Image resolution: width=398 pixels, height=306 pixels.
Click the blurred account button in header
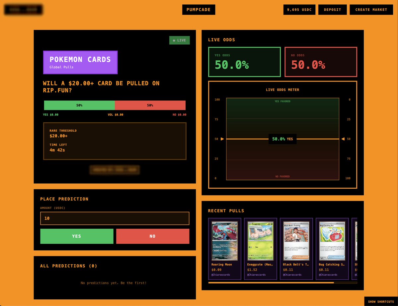[23, 10]
